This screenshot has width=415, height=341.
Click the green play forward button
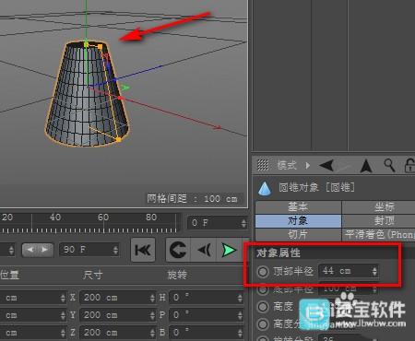(x=229, y=250)
